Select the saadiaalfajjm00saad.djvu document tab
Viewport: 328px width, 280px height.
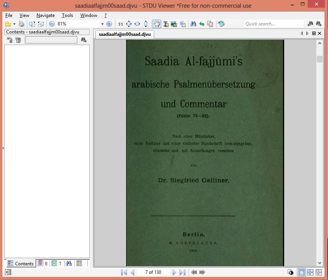click(x=124, y=34)
